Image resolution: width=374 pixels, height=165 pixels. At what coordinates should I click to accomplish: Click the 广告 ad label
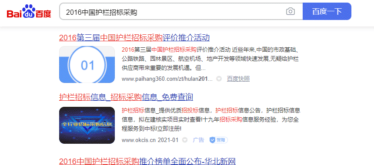pyautogui.click(x=198, y=140)
